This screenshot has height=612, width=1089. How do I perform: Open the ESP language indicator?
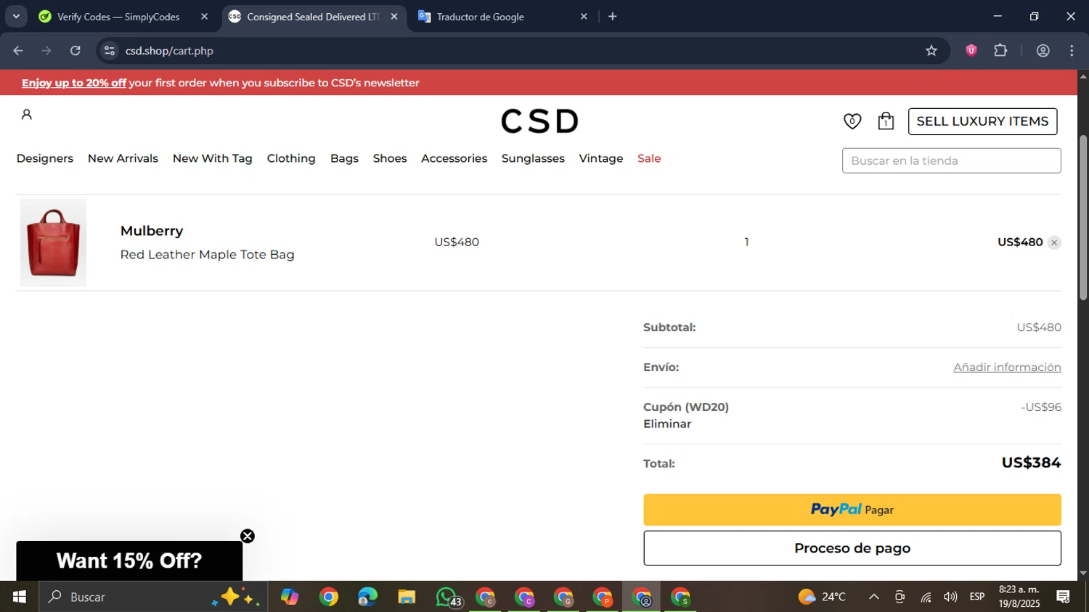coord(977,597)
